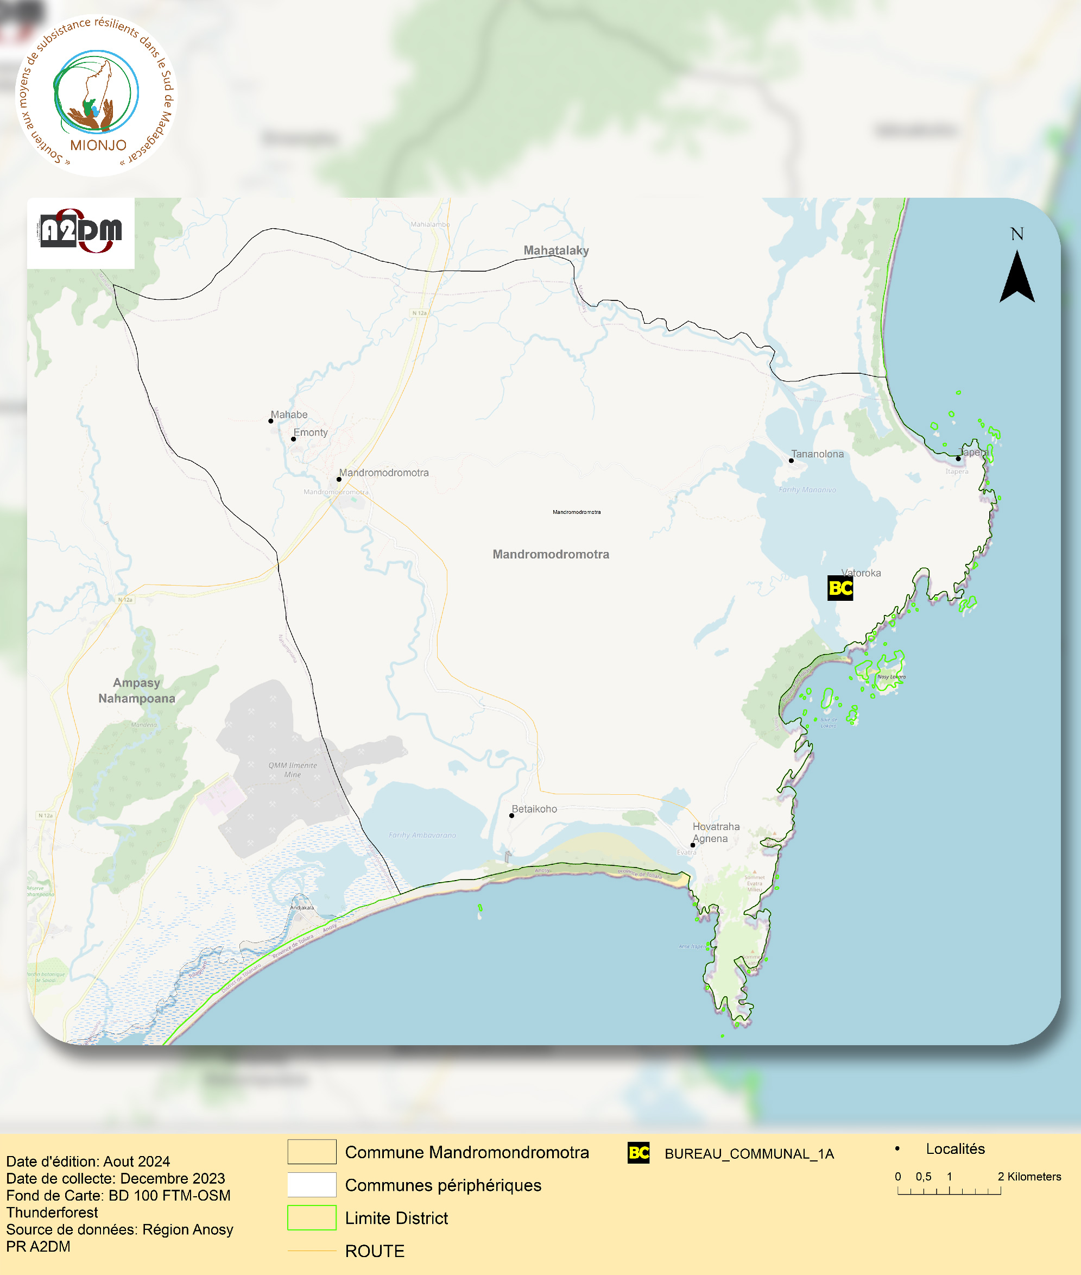Click the BC icon in the legend
This screenshot has height=1275, width=1081.
pyautogui.click(x=639, y=1153)
